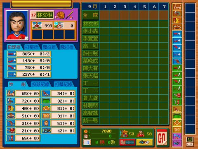Click the fastball stat value 865
The height and width of the screenshot is (149, 198).
pyautogui.click(x=34, y=54)
